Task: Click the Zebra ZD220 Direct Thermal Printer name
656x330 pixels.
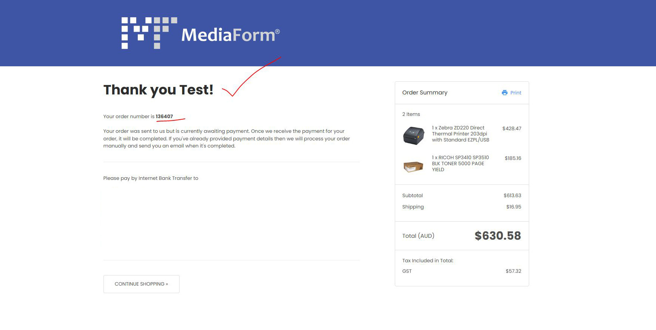Action: click(x=460, y=134)
